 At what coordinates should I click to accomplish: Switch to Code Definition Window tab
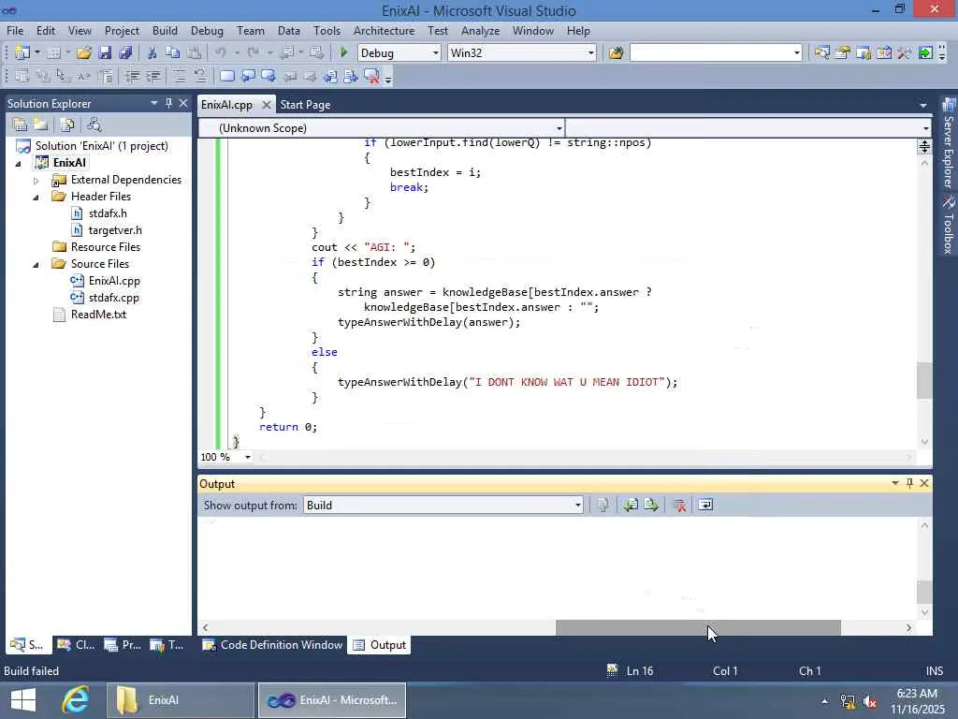tap(272, 645)
